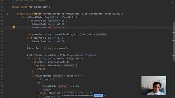Click the webcam video thumbnail

154,85
